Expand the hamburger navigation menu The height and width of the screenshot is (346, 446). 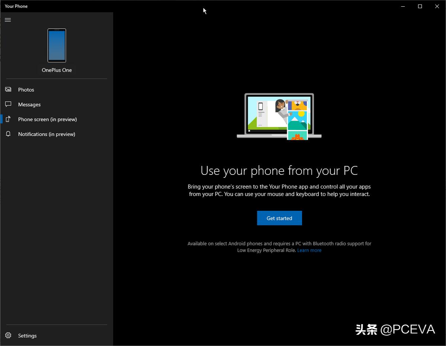pyautogui.click(x=8, y=20)
